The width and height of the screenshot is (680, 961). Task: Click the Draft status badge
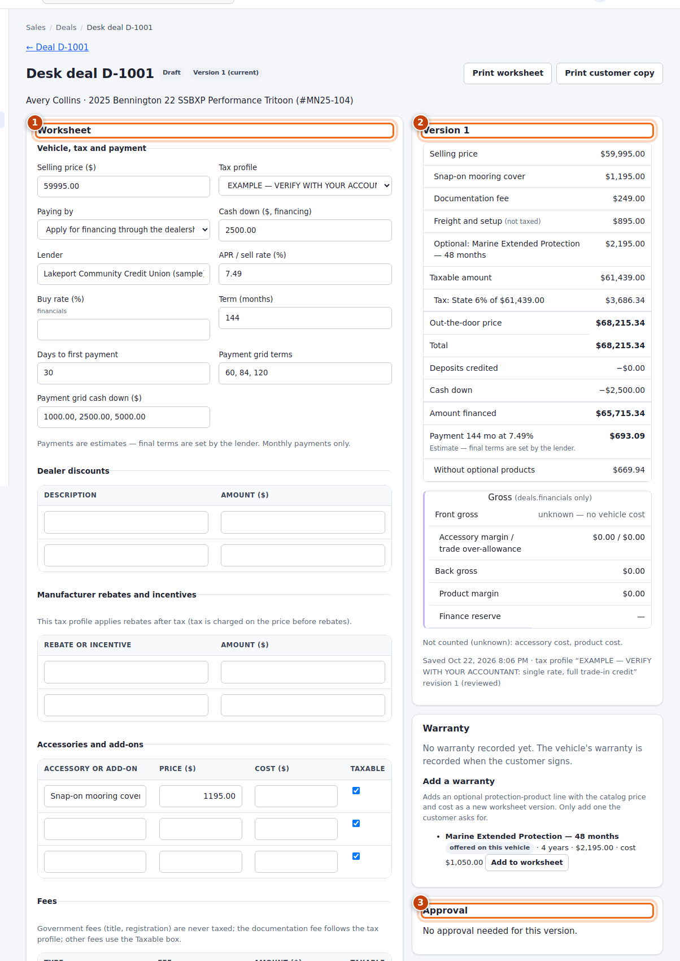tap(172, 73)
